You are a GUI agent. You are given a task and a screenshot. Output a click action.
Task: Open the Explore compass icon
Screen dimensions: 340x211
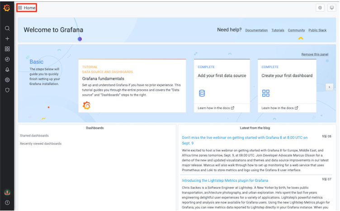(7, 59)
